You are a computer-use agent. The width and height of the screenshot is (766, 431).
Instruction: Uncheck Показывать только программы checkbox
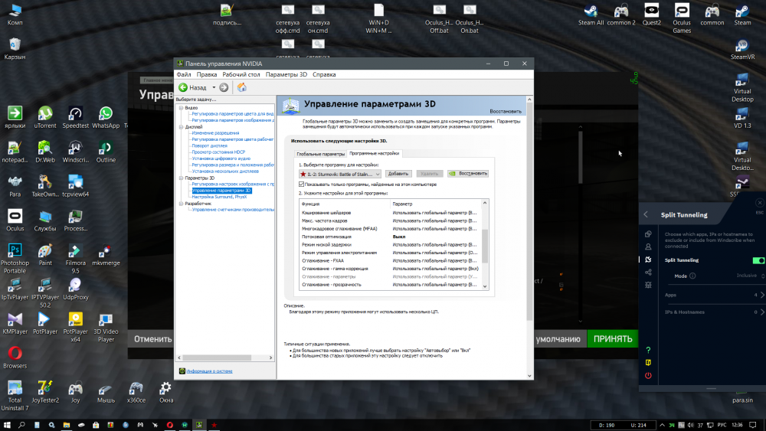pyautogui.click(x=301, y=184)
